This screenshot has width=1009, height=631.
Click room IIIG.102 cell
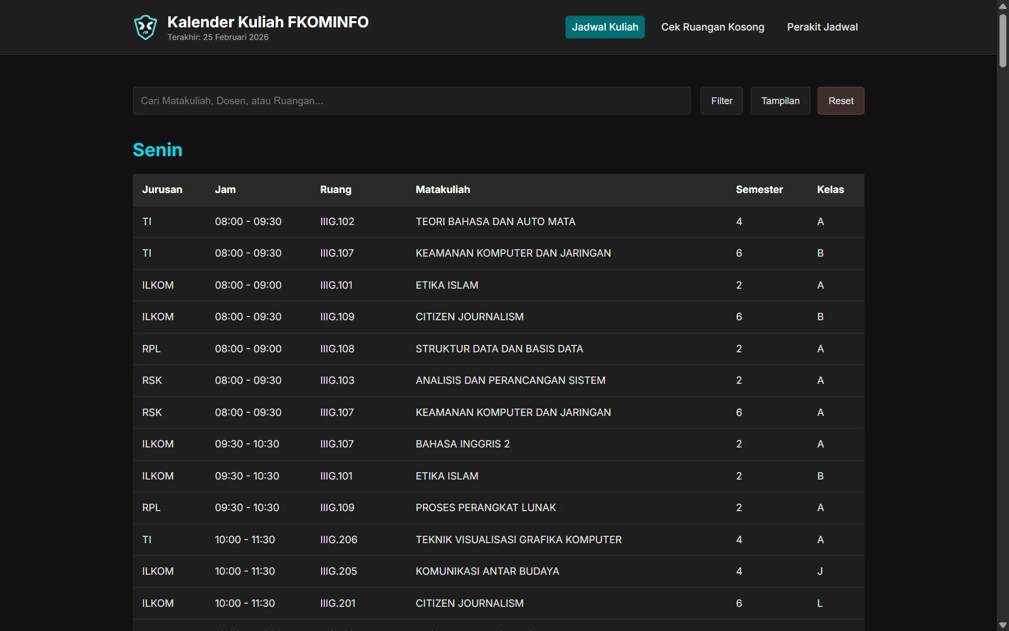337,221
